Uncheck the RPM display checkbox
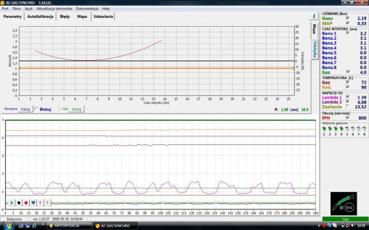This screenshot has width=369, height=230. tap(348, 118)
